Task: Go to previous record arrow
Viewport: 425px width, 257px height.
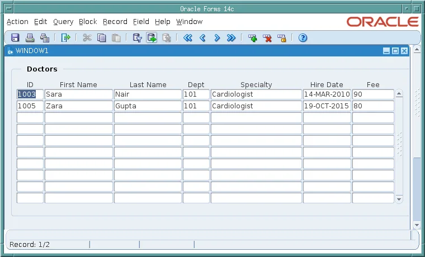Action: (x=202, y=37)
